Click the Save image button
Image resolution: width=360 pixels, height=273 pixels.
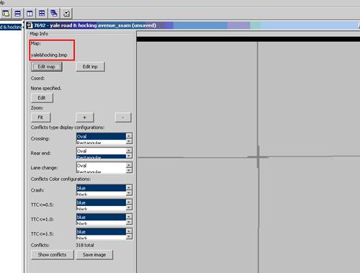pos(94,255)
